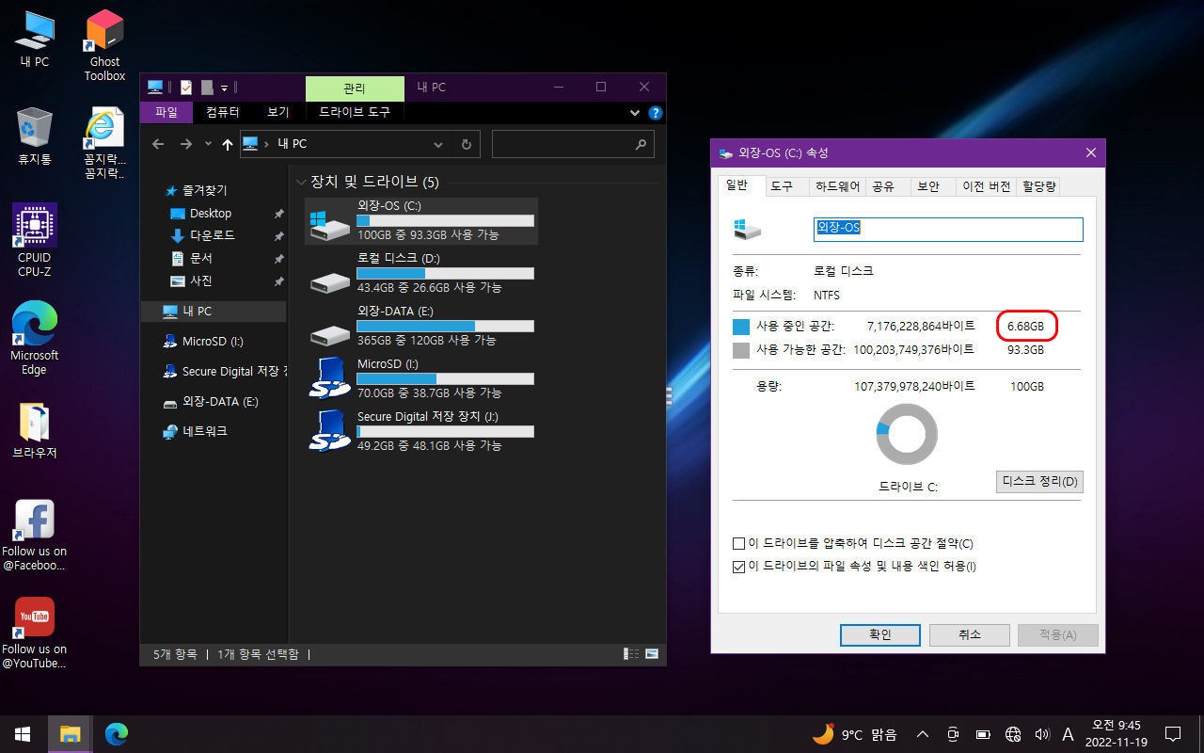Screen dimensions: 1204x753
Task: Open the 내 PC desktop icon
Action: click(x=35, y=40)
